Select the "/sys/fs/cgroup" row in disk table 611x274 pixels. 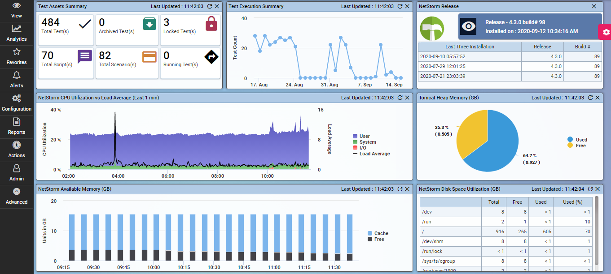coord(506,261)
